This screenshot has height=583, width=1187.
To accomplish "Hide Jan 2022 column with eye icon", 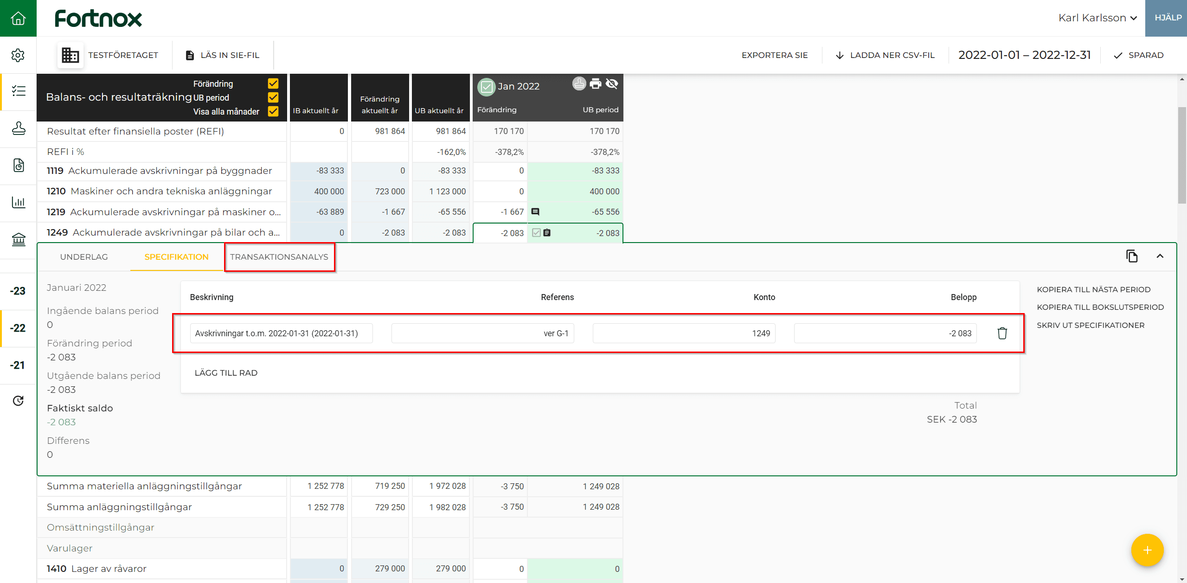I will point(612,84).
